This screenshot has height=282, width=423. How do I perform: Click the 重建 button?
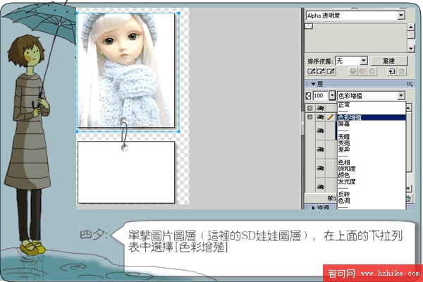coord(388,61)
